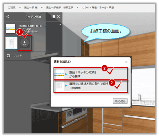
Task: Click the キャンセル button
Action: coord(120,101)
